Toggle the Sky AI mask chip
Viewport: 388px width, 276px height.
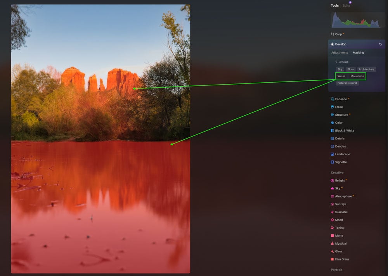pyautogui.click(x=340, y=69)
